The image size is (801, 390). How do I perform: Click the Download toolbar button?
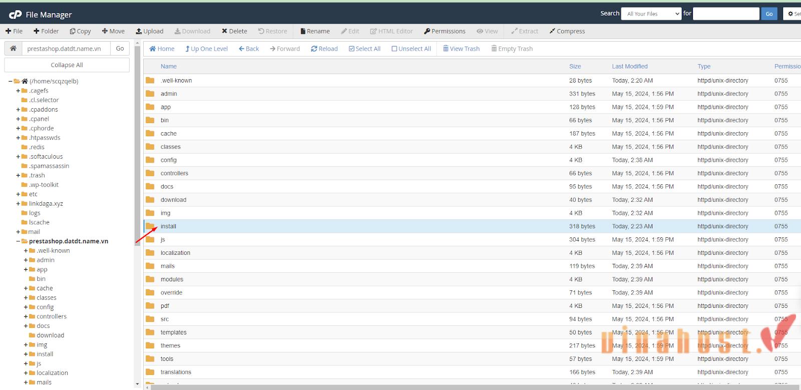tap(192, 31)
